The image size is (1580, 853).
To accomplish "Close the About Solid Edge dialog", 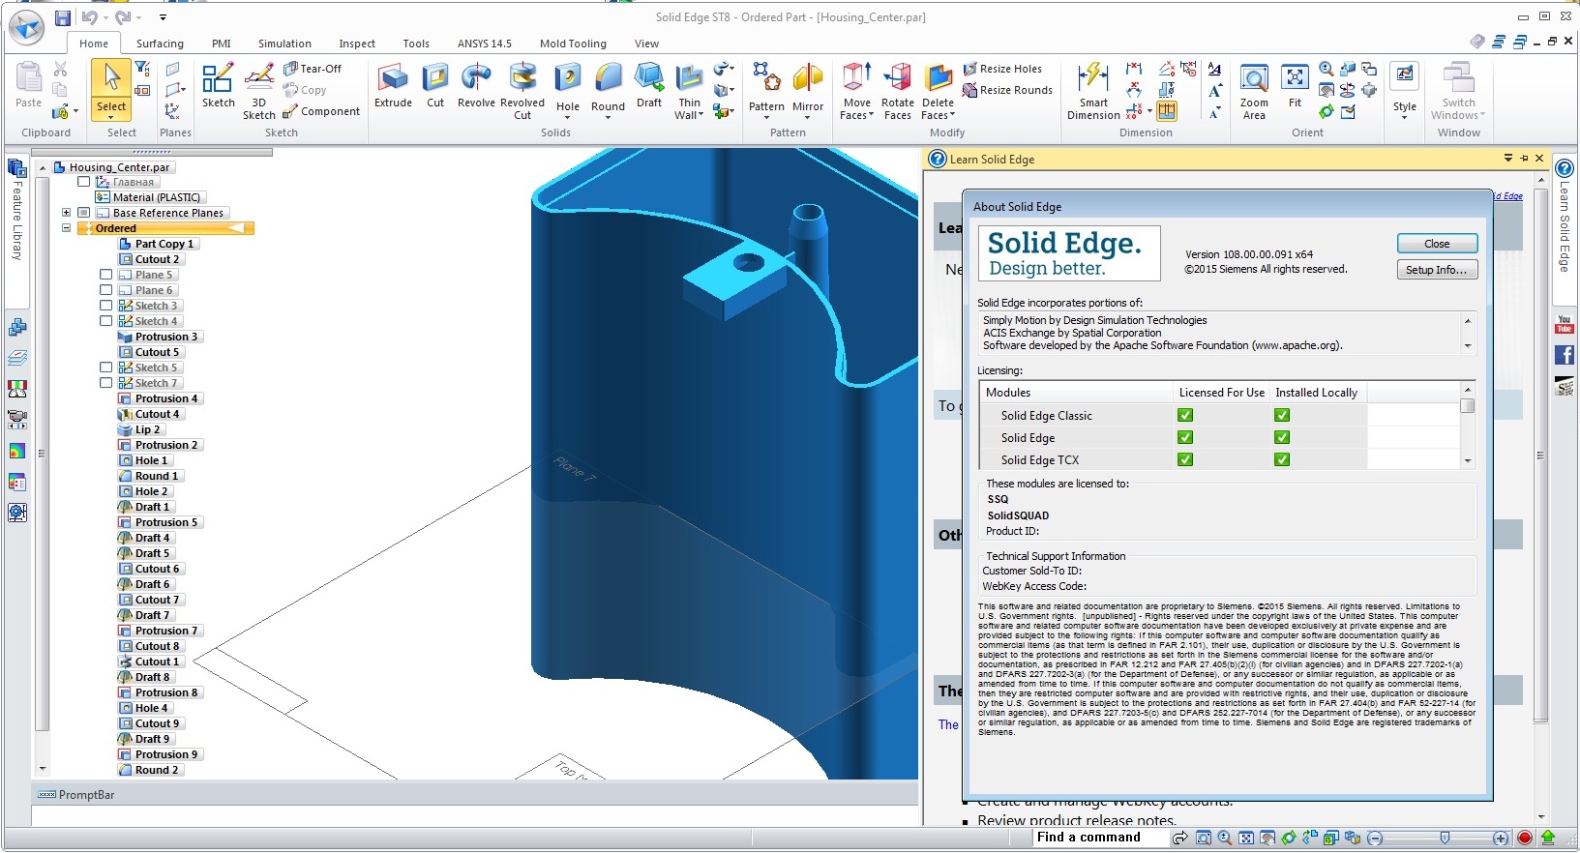I will (1437, 244).
